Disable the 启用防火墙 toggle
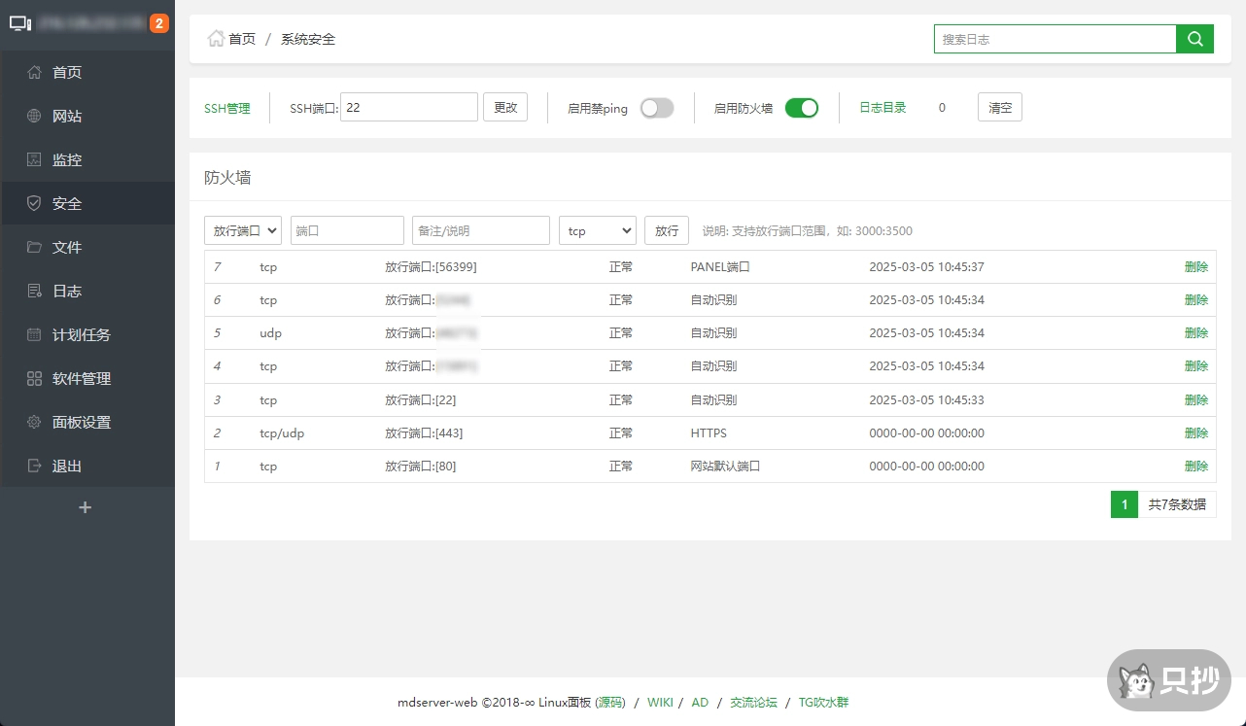This screenshot has width=1246, height=726. click(x=802, y=108)
